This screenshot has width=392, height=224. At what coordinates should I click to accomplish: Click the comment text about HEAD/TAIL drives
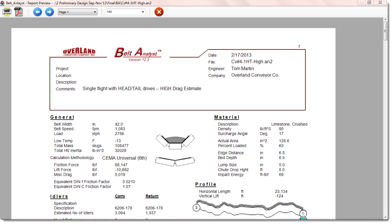[x=142, y=89]
